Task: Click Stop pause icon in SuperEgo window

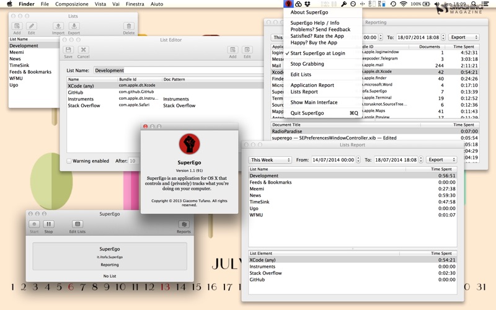Action: [49, 224]
